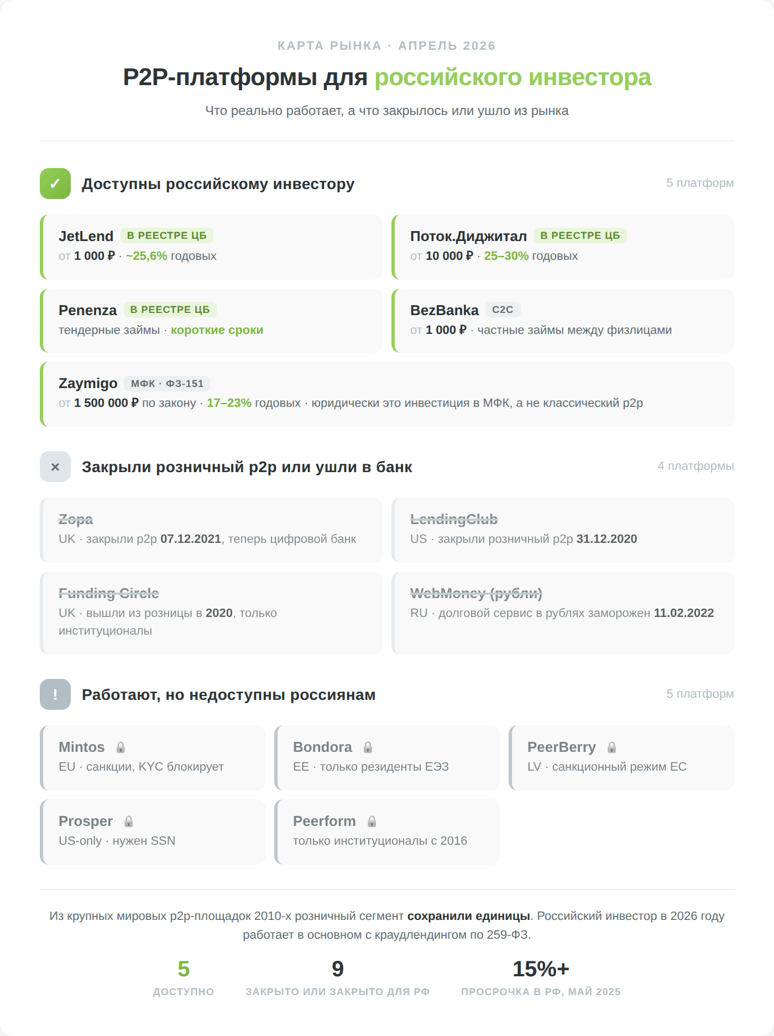
Task: Select the Penenza 'В РЕЕСТРЕ ЦБ' badge
Action: pos(170,310)
